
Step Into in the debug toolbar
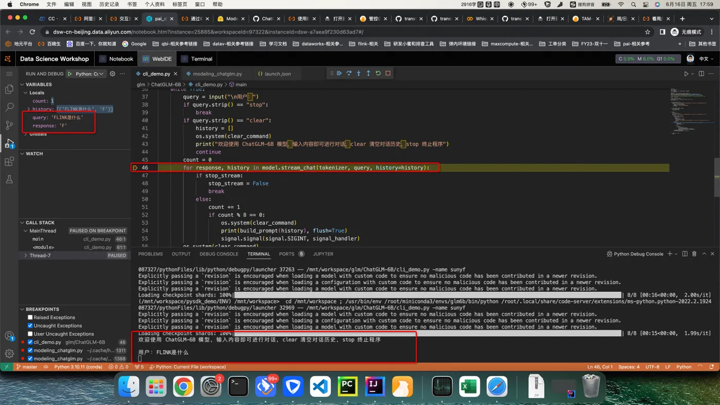pos(358,73)
